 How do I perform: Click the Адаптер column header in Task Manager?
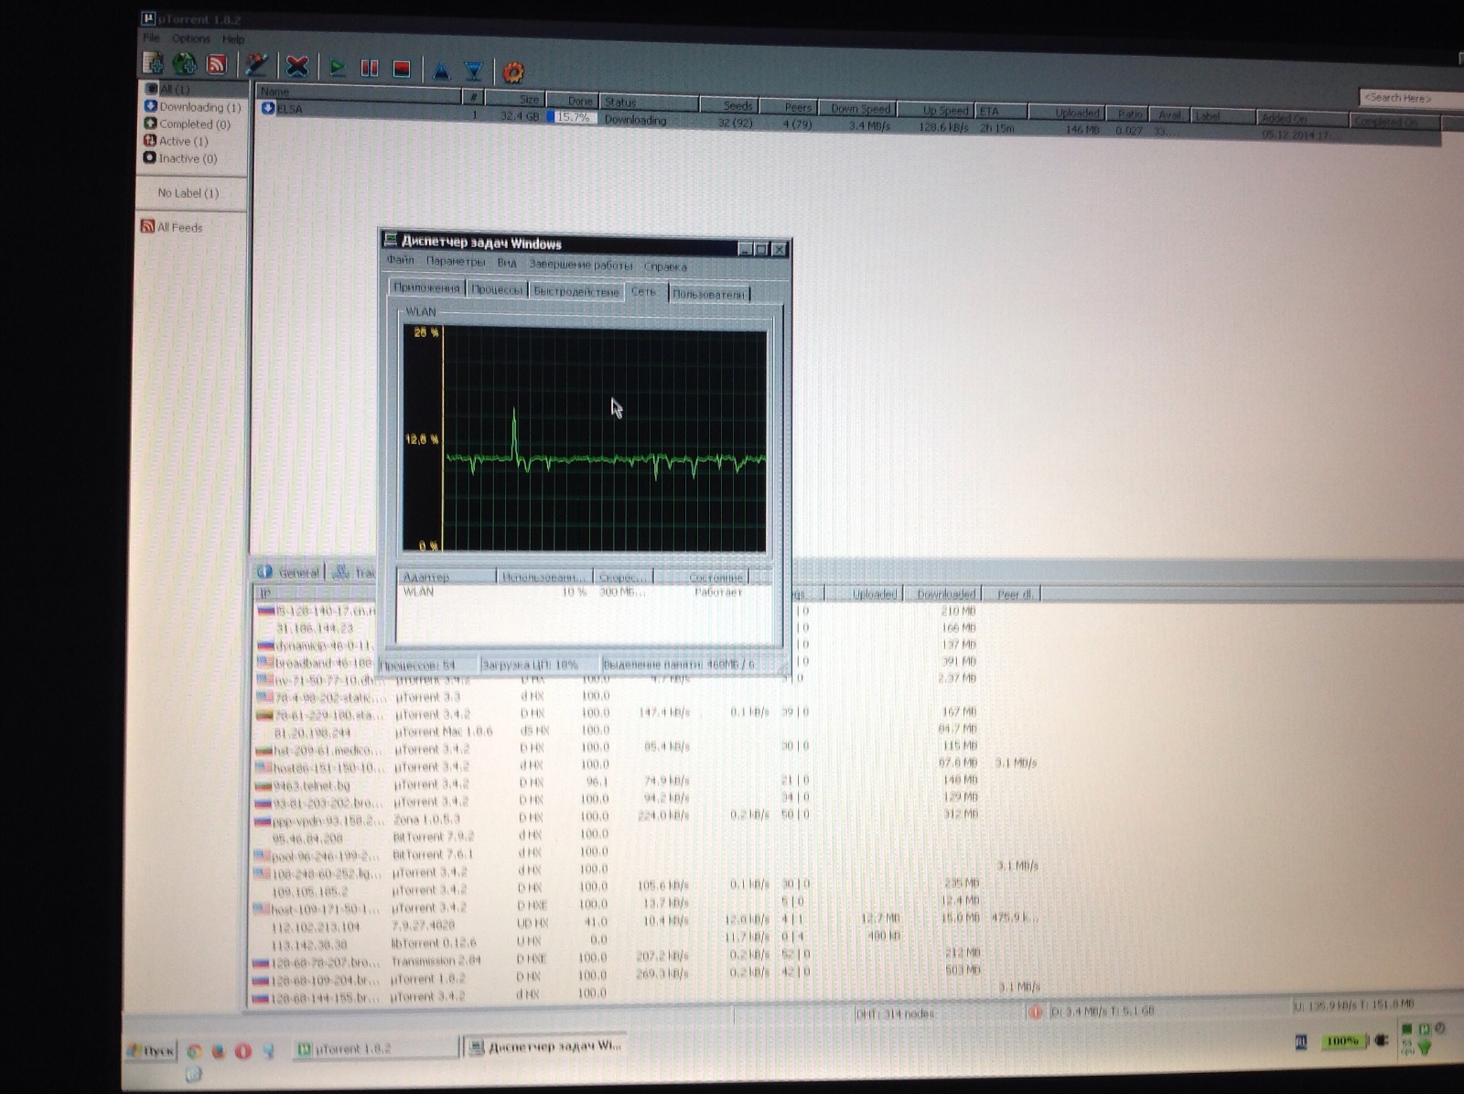tap(448, 577)
